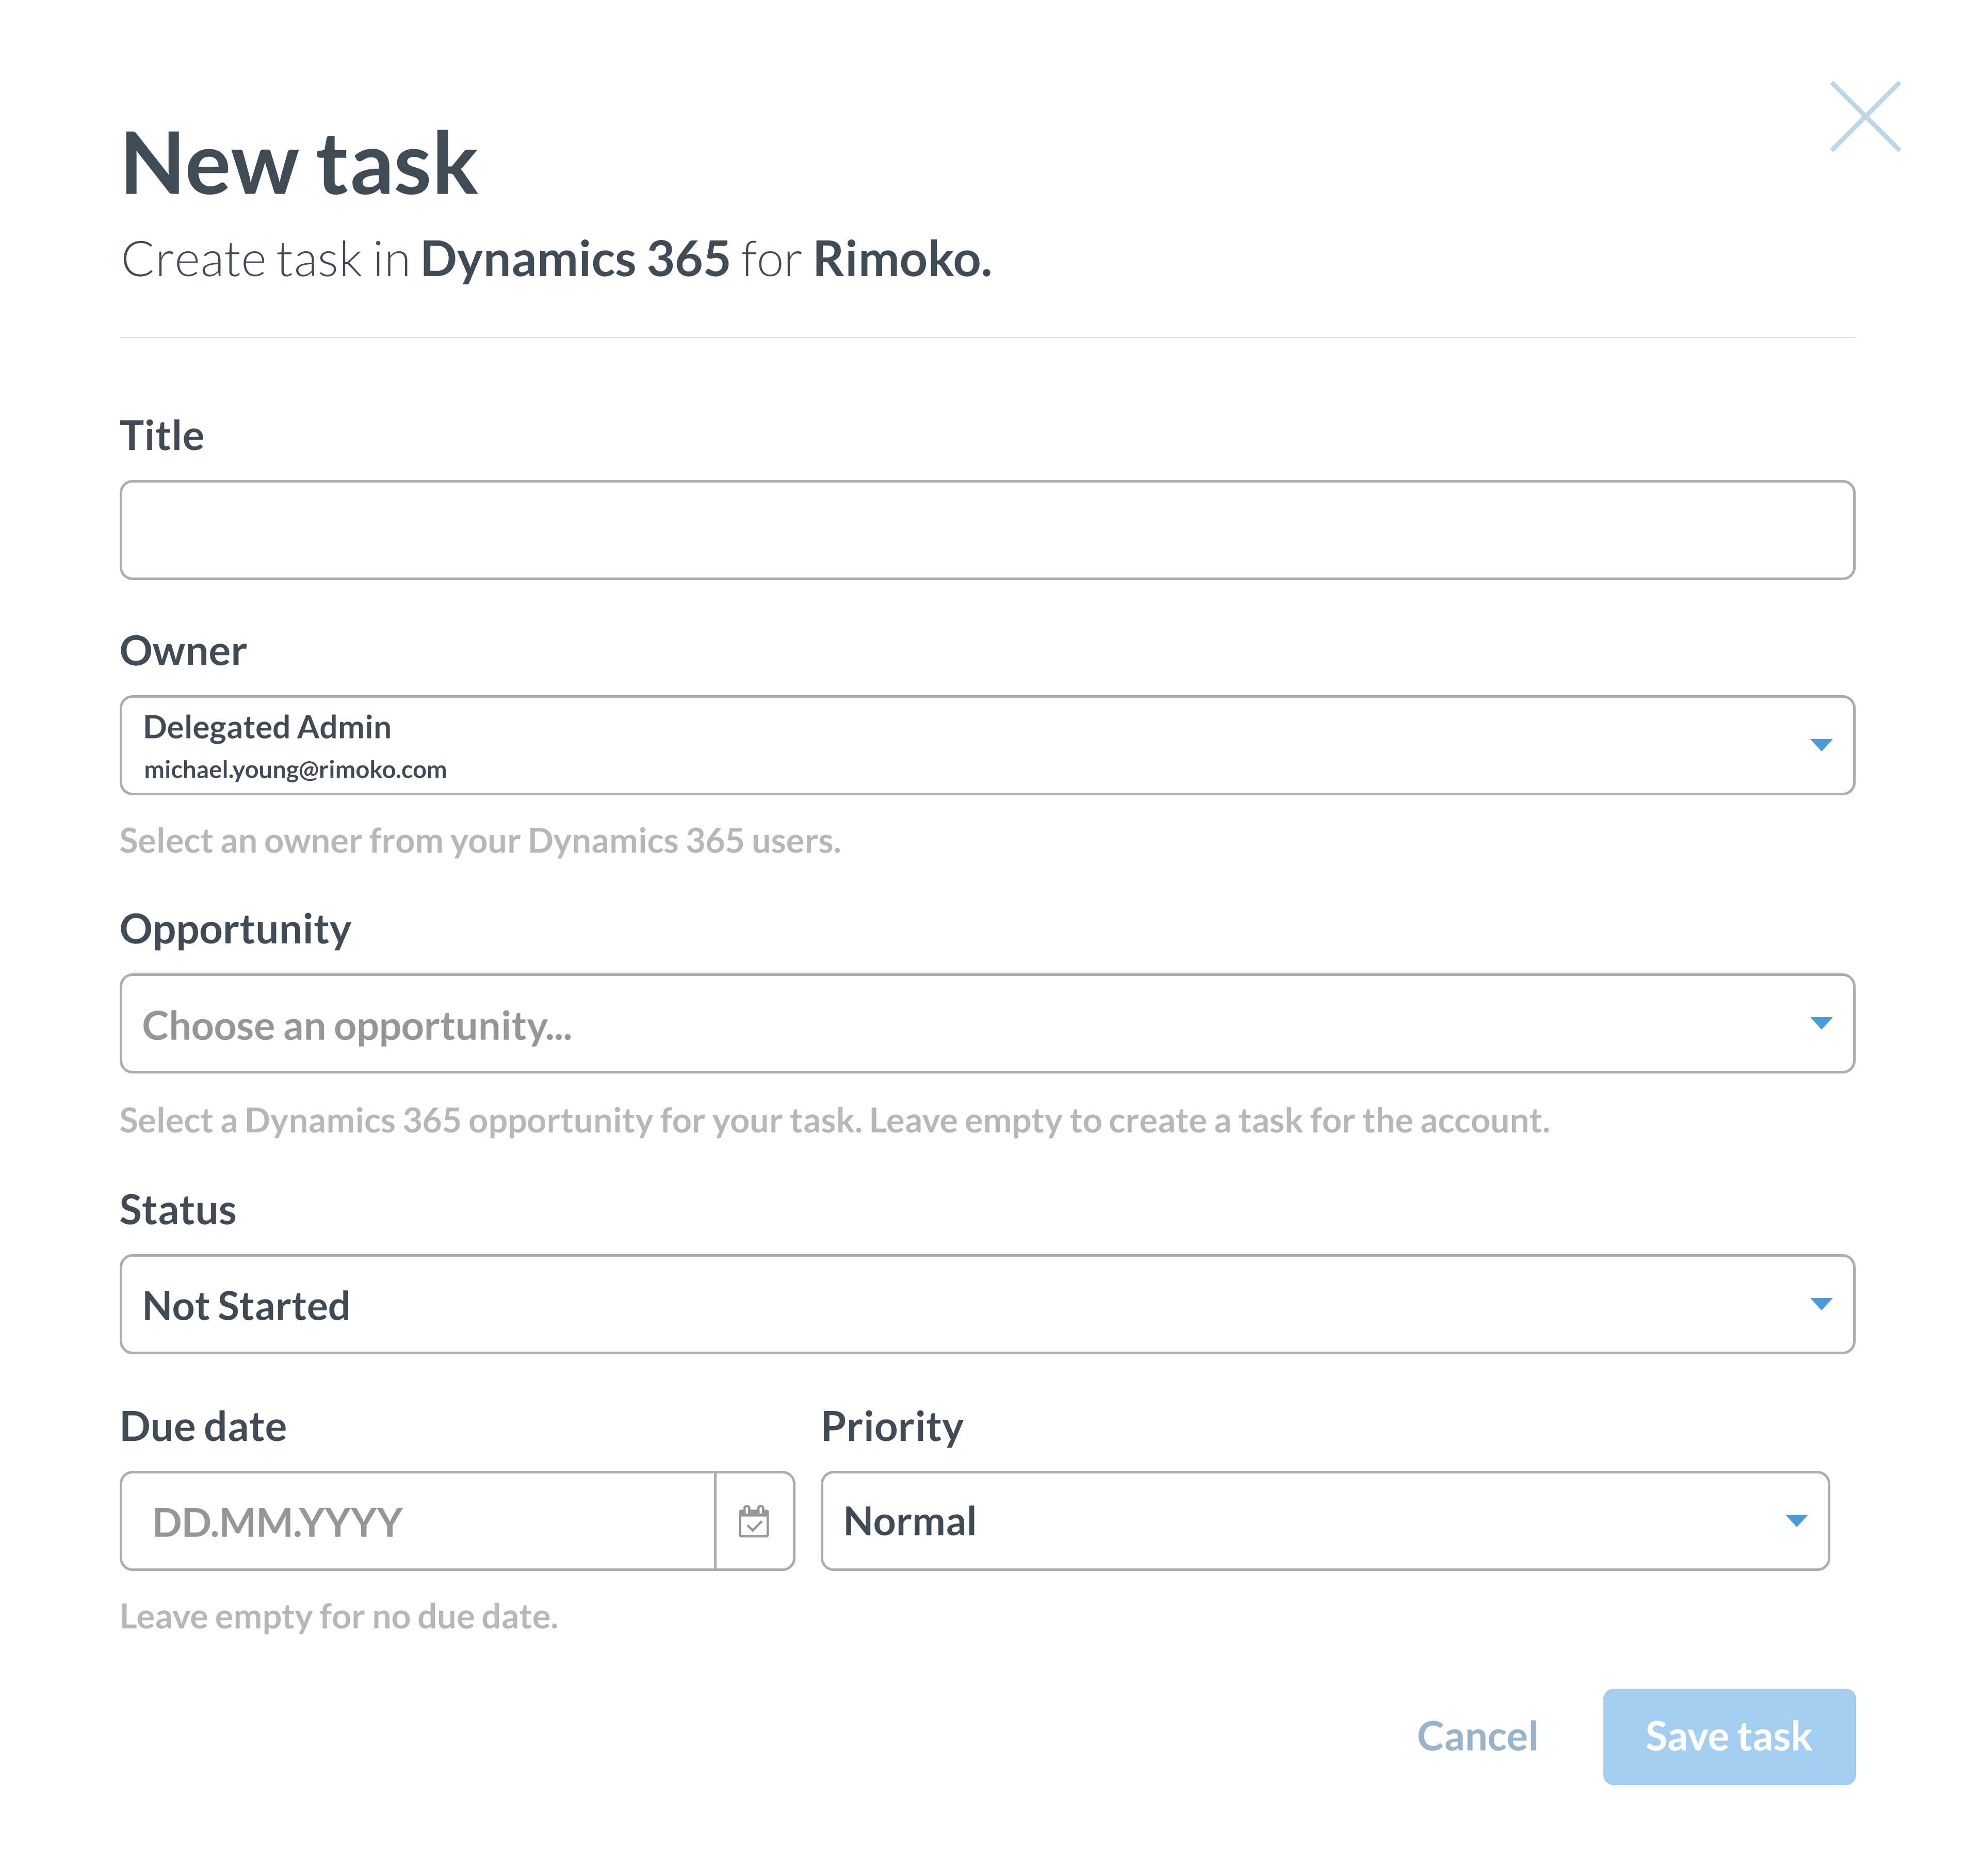
Task: Click the 'Leave empty for no due date.' hint
Action: pos(339,1617)
